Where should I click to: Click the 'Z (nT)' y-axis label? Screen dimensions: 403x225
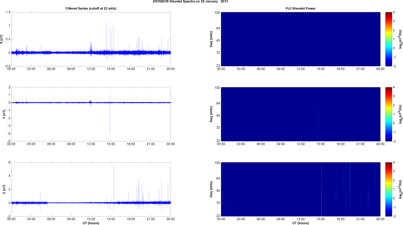(x=4, y=189)
